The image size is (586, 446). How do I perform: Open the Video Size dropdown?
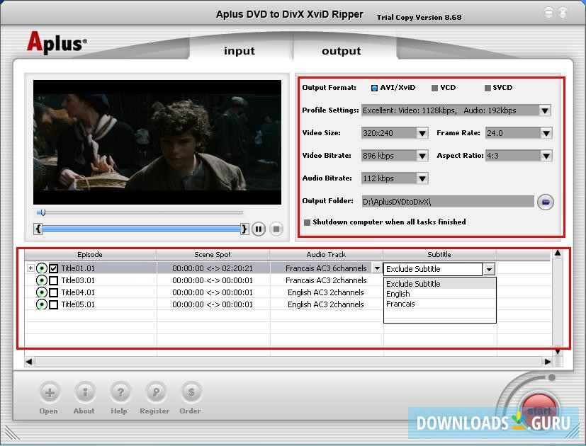(421, 133)
